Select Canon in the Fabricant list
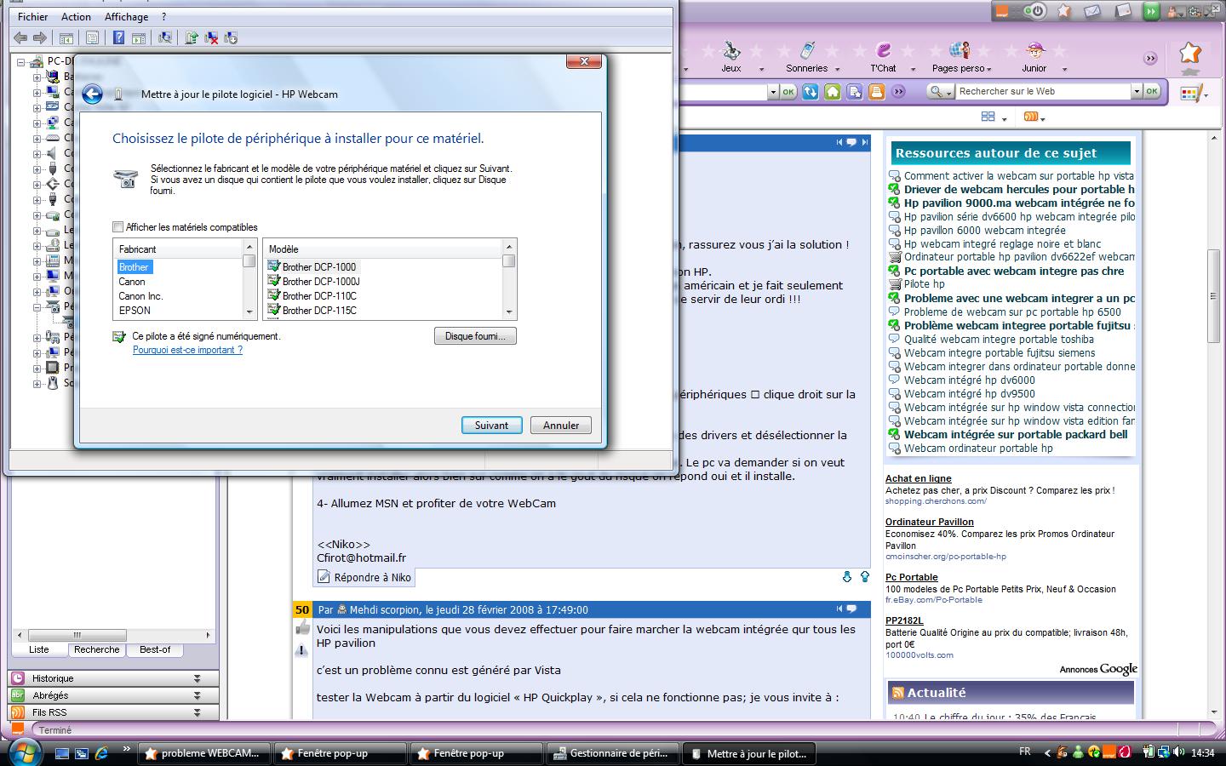 coord(132,282)
